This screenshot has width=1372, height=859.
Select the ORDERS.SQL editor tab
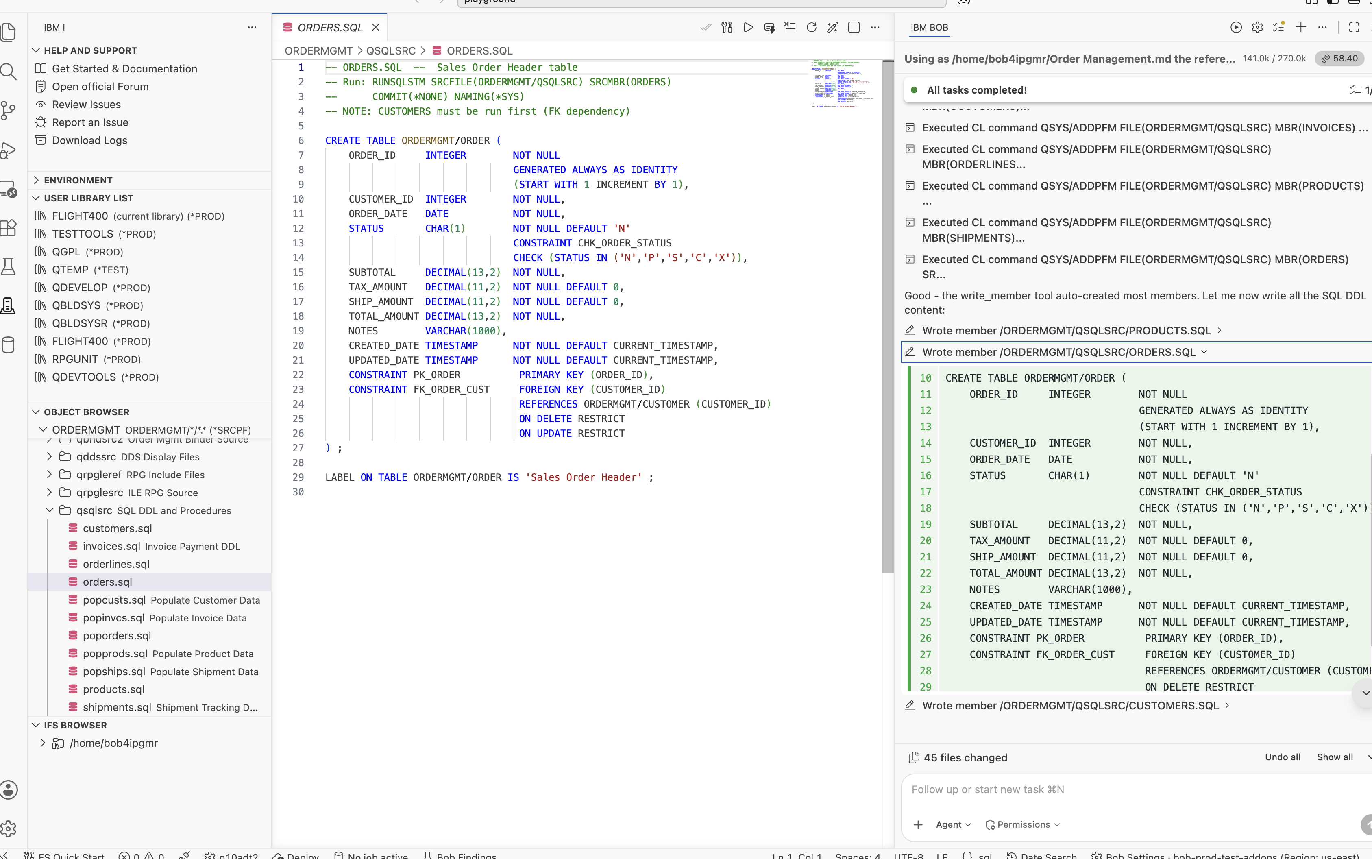[x=330, y=27]
